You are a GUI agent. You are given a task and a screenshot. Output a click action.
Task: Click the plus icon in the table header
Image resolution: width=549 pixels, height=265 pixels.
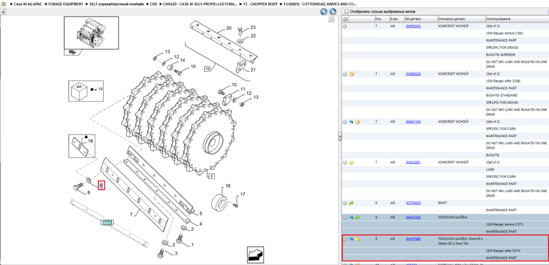(x=345, y=19)
